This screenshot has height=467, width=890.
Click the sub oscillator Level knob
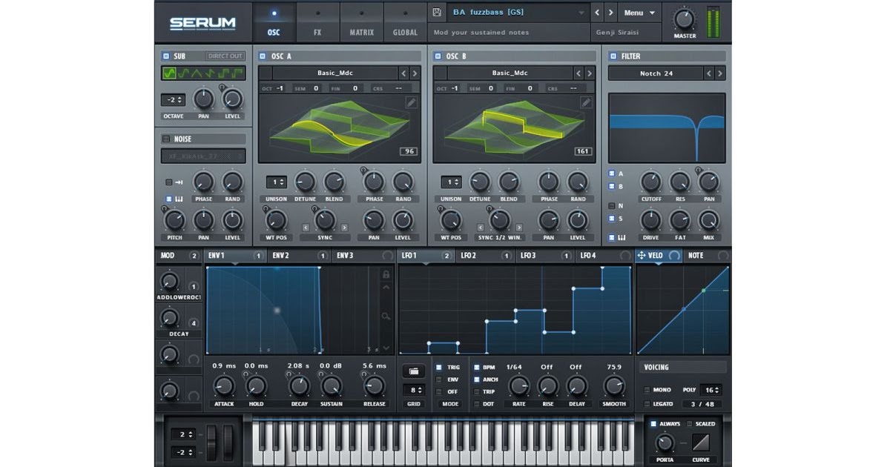pos(233,99)
